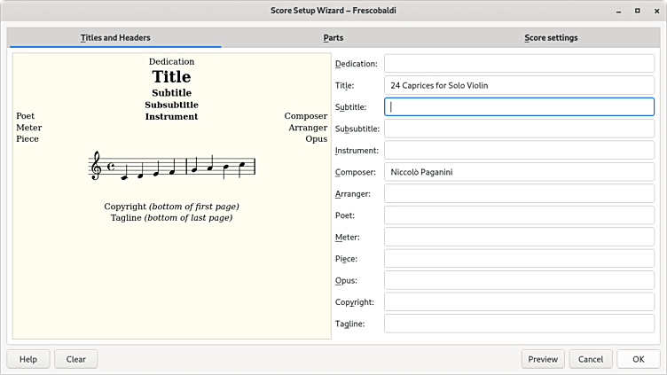
Task: Click the Subsubtitle input field
Action: [519, 129]
